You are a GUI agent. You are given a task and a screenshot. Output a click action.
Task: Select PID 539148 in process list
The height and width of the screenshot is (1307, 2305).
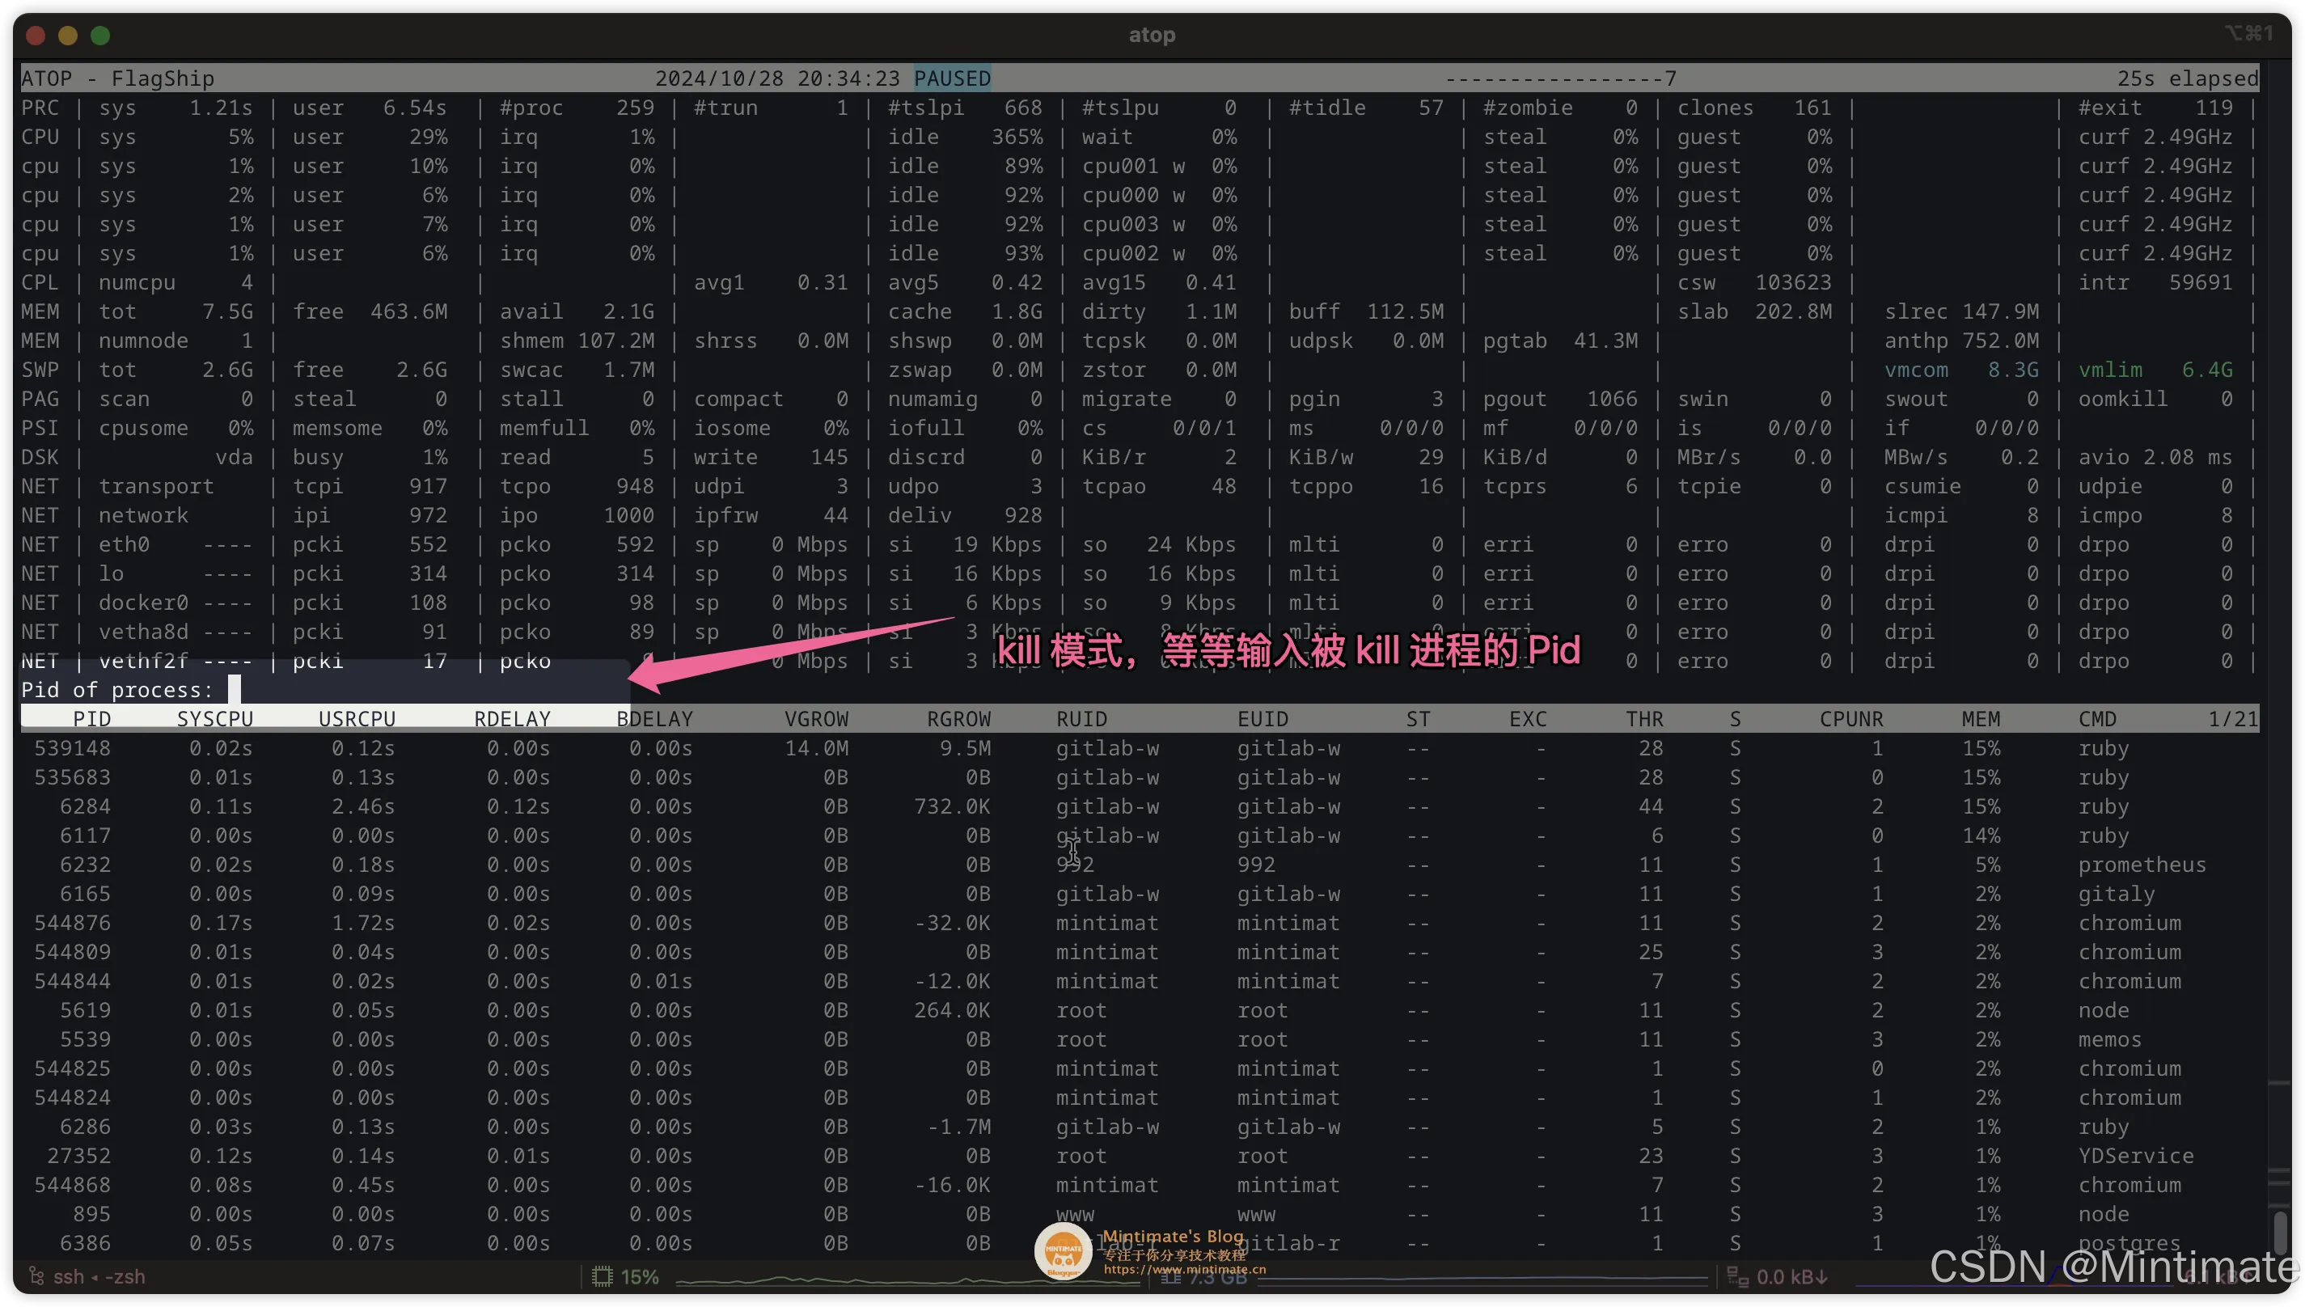[73, 748]
